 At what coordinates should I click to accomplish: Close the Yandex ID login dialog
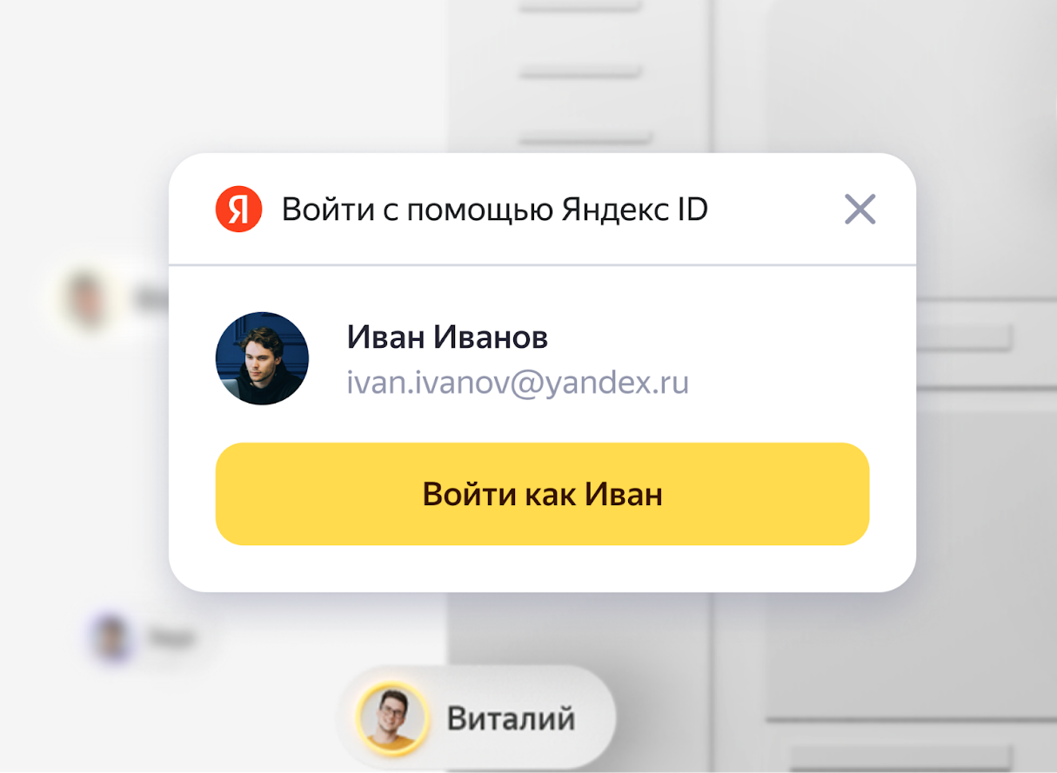tap(860, 210)
